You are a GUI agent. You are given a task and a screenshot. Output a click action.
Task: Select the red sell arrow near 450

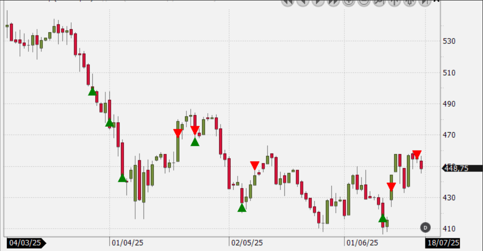pyautogui.click(x=255, y=166)
